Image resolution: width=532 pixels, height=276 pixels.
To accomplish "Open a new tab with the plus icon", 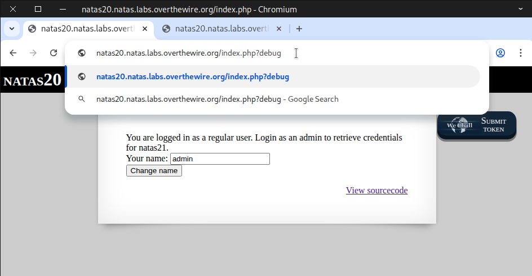I will tap(299, 29).
